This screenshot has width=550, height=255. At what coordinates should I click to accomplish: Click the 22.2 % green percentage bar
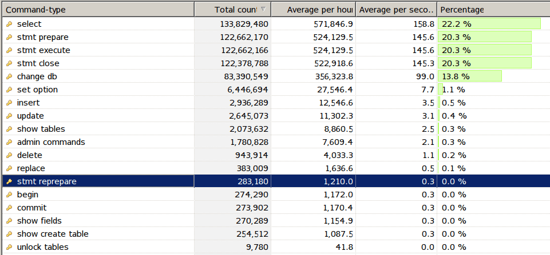489,24
